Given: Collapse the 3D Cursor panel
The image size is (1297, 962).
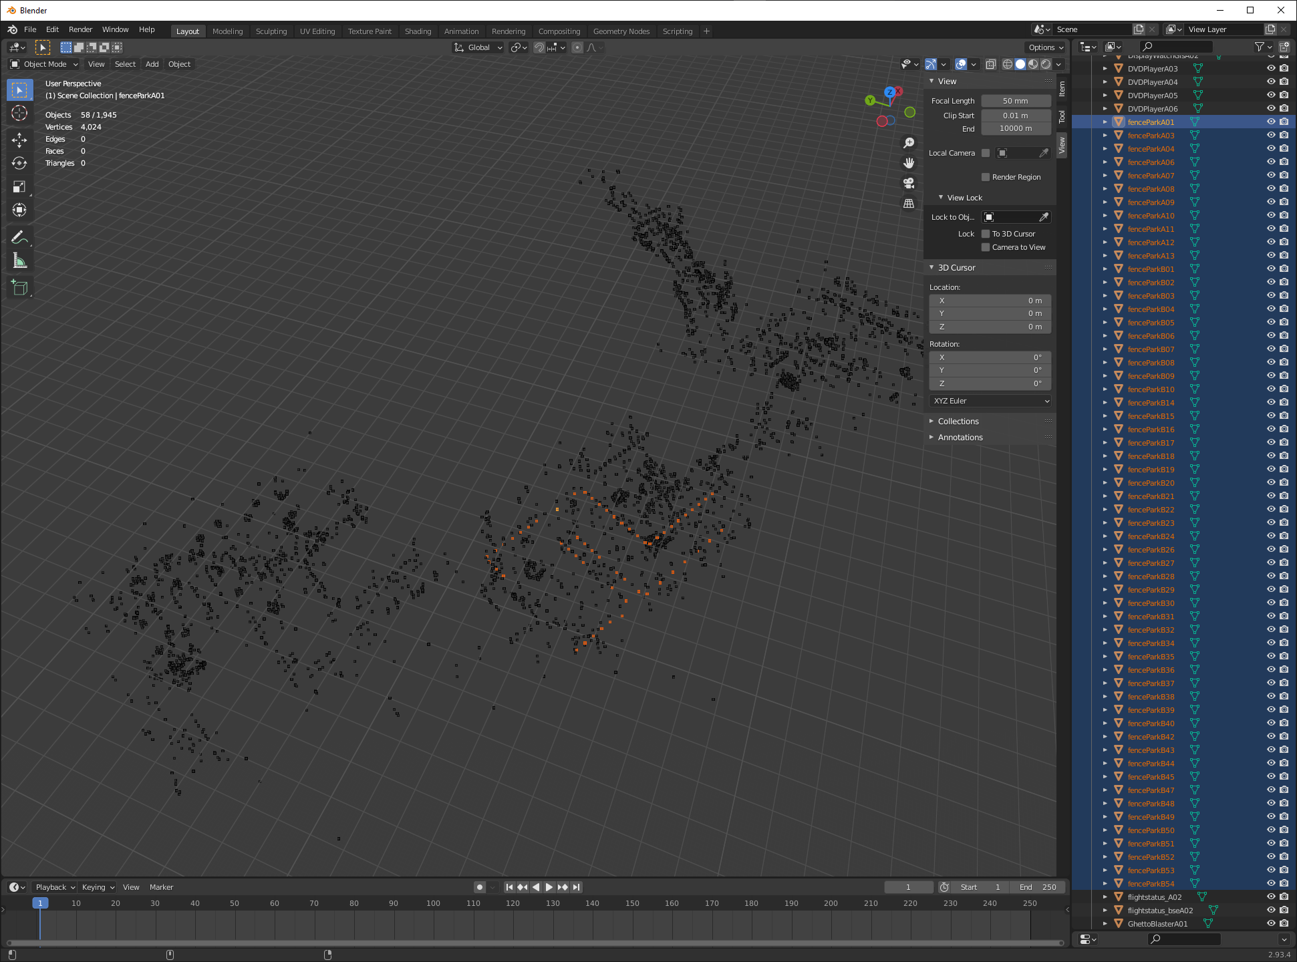Looking at the screenshot, I should point(956,268).
